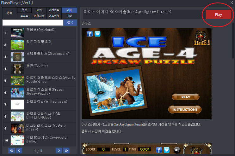Screen dimensions: 235x156
Task: Open the Overhaul game thumbnail
Action: click(17, 33)
